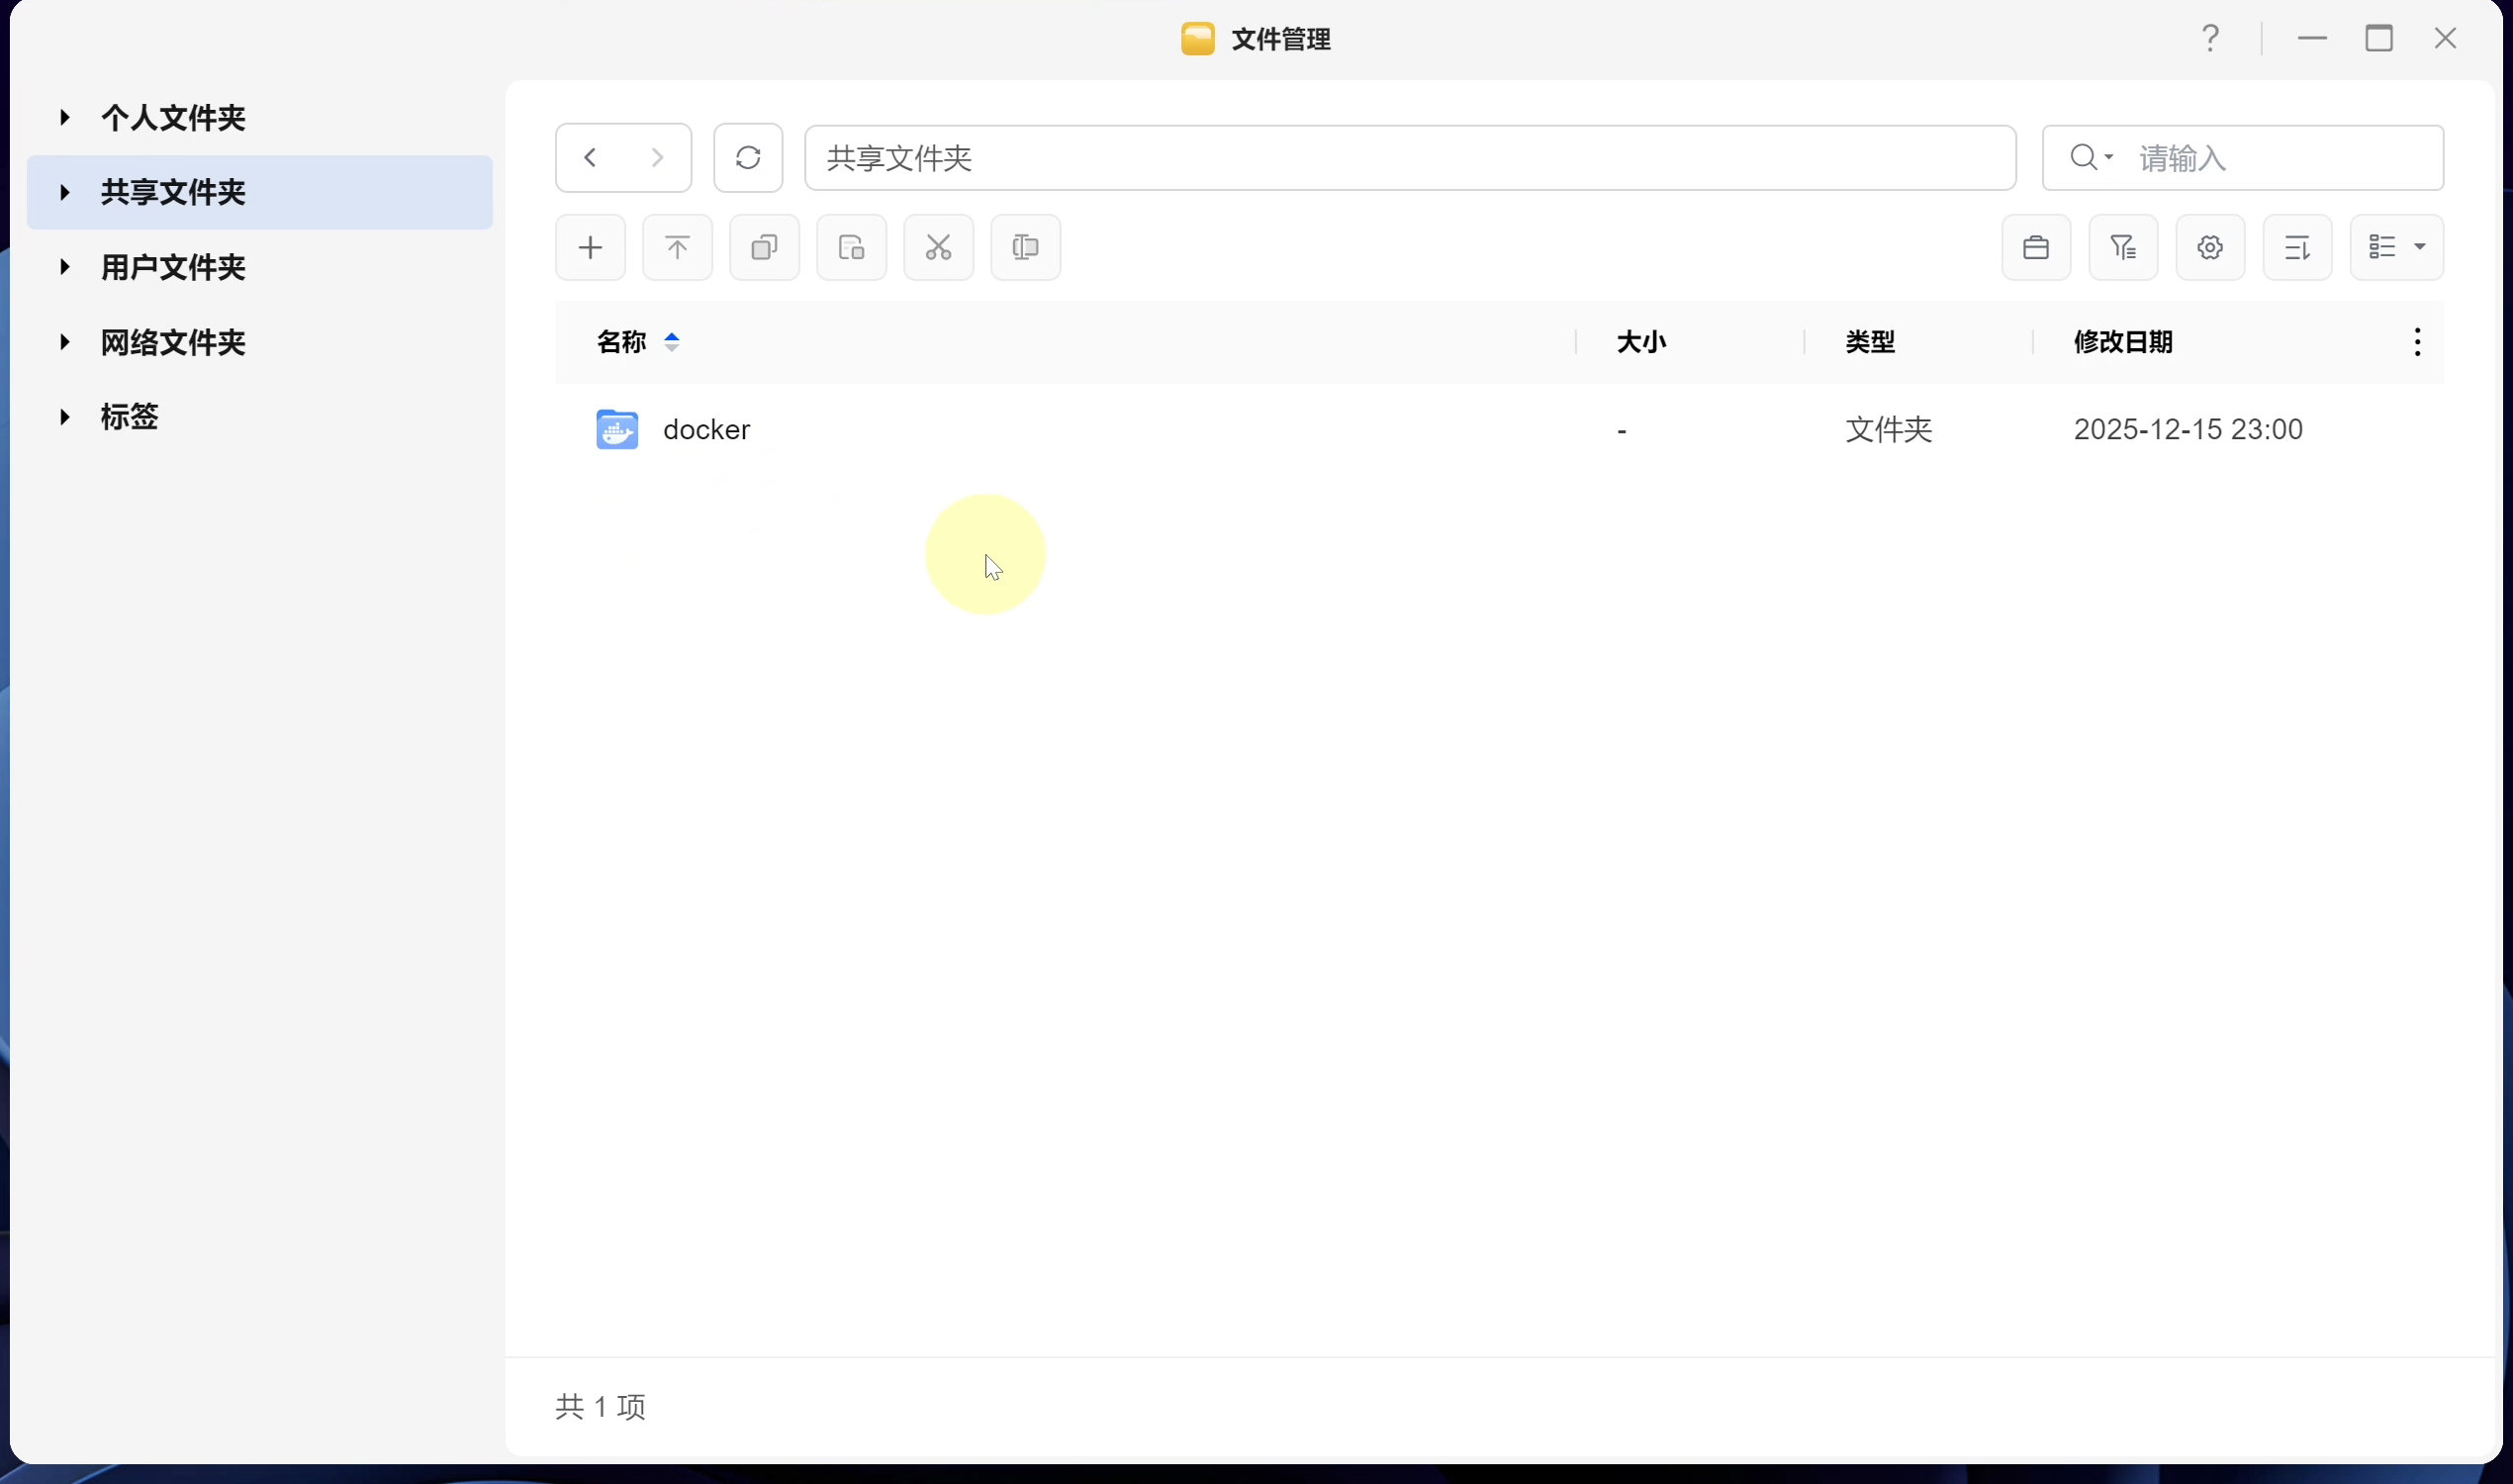The width and height of the screenshot is (2513, 1484).
Task: Click the column options three-dot icon
Action: click(x=2417, y=342)
